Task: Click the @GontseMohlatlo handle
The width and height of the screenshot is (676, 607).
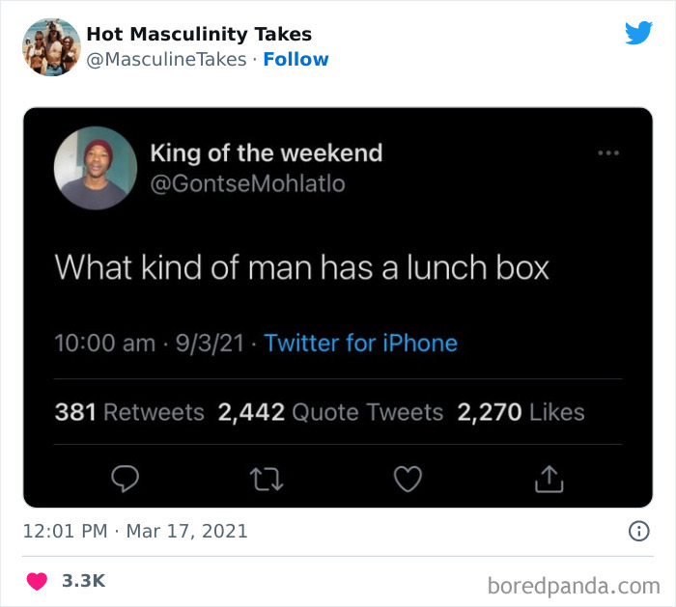Action: coord(247,183)
